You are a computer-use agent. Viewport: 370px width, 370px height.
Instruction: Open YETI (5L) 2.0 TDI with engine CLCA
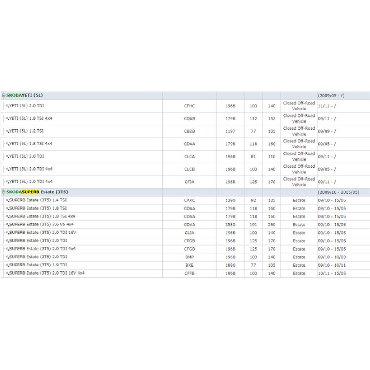[x=26, y=156]
